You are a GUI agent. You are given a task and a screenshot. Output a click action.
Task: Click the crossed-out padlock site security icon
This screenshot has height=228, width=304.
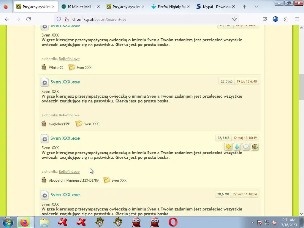point(67,19)
